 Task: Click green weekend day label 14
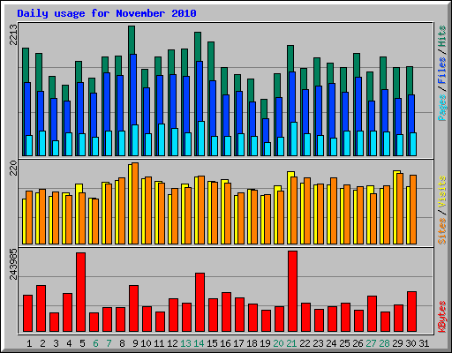(x=199, y=343)
